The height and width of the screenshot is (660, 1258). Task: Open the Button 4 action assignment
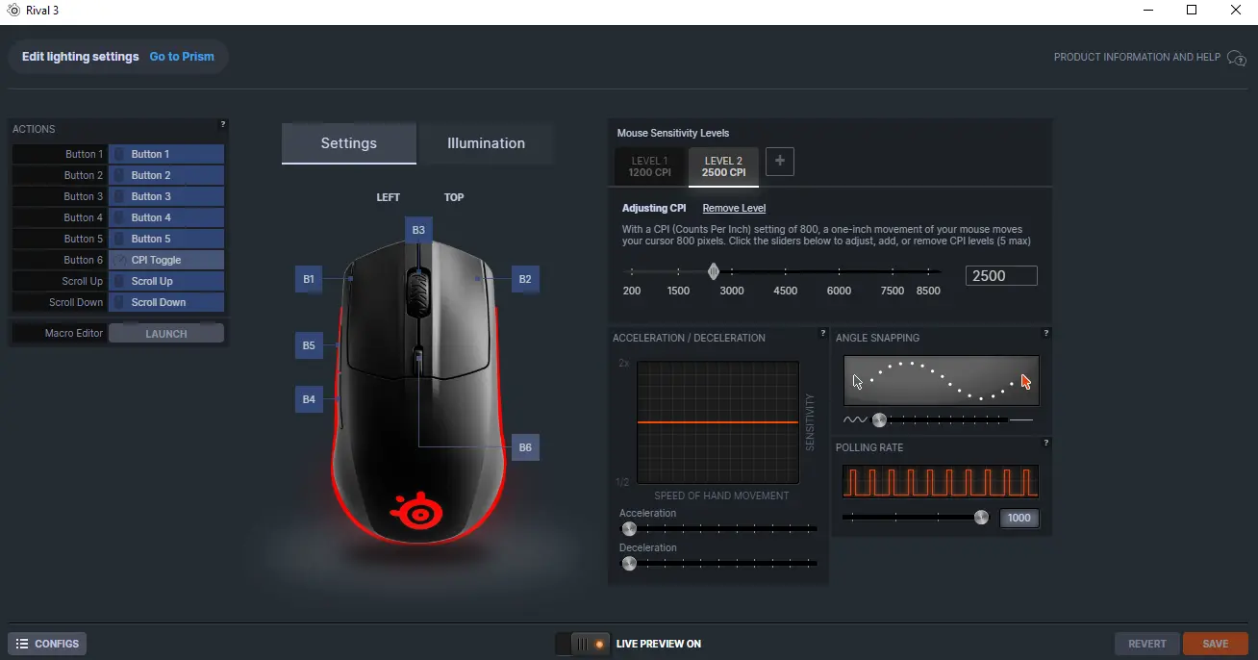point(166,217)
